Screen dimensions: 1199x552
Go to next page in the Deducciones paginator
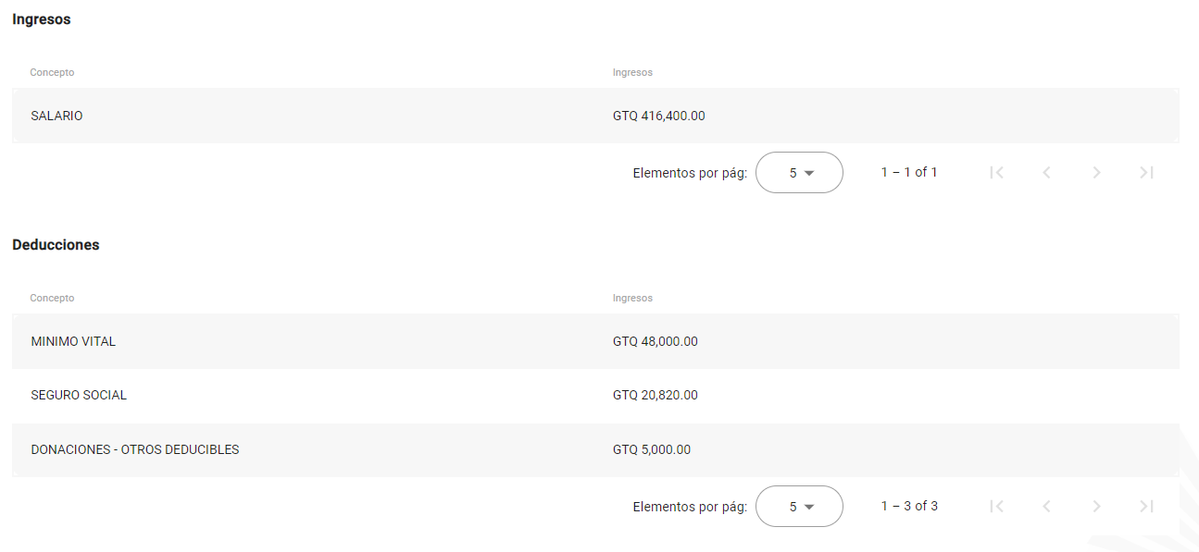[1096, 506]
